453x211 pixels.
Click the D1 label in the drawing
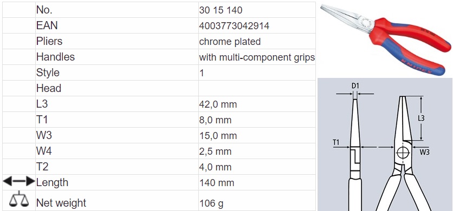pos(355,85)
